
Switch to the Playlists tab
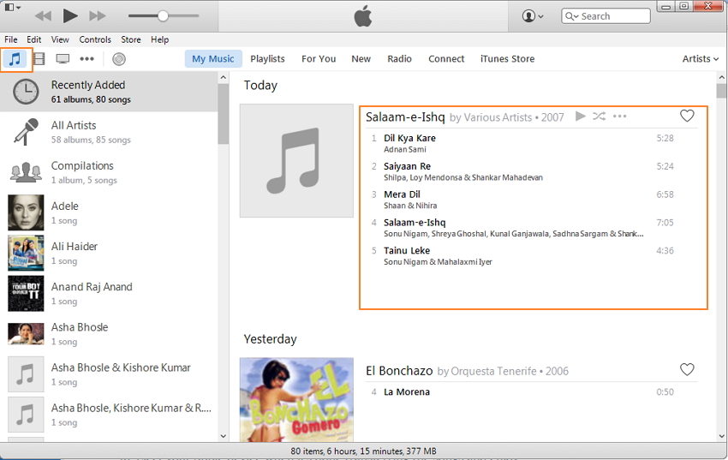[x=267, y=59]
